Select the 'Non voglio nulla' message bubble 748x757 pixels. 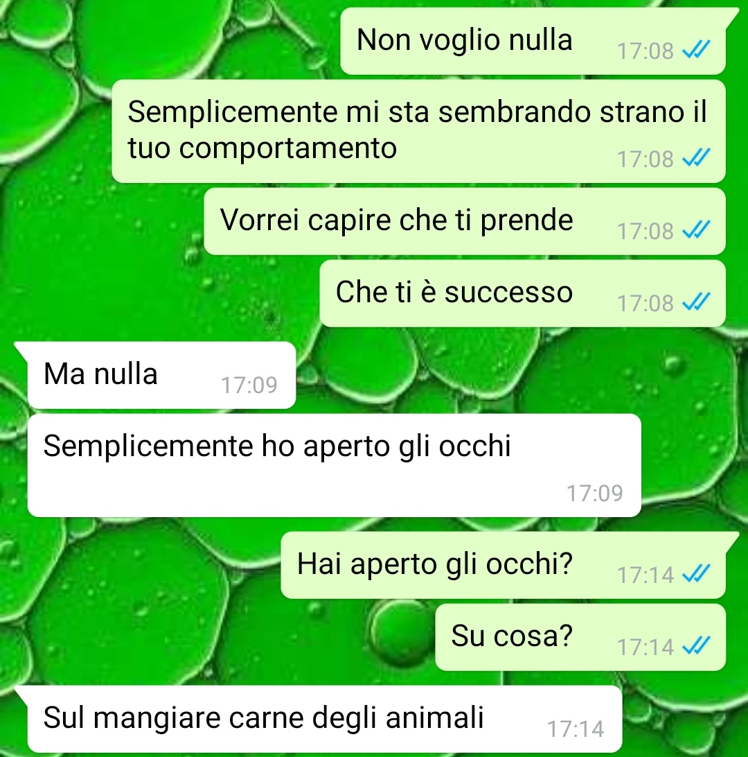[533, 42]
